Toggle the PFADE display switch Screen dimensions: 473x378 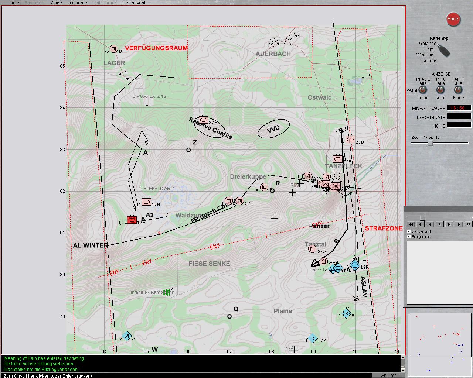click(423, 90)
